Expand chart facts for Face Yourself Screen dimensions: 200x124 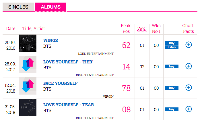click(x=189, y=87)
